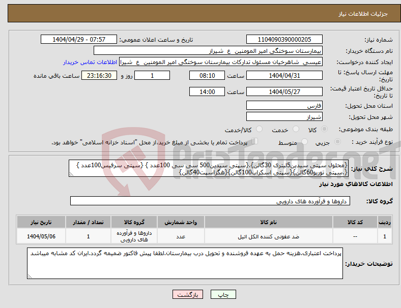
Task: Click the unit cell عدد in row 1
Action: tap(181, 236)
